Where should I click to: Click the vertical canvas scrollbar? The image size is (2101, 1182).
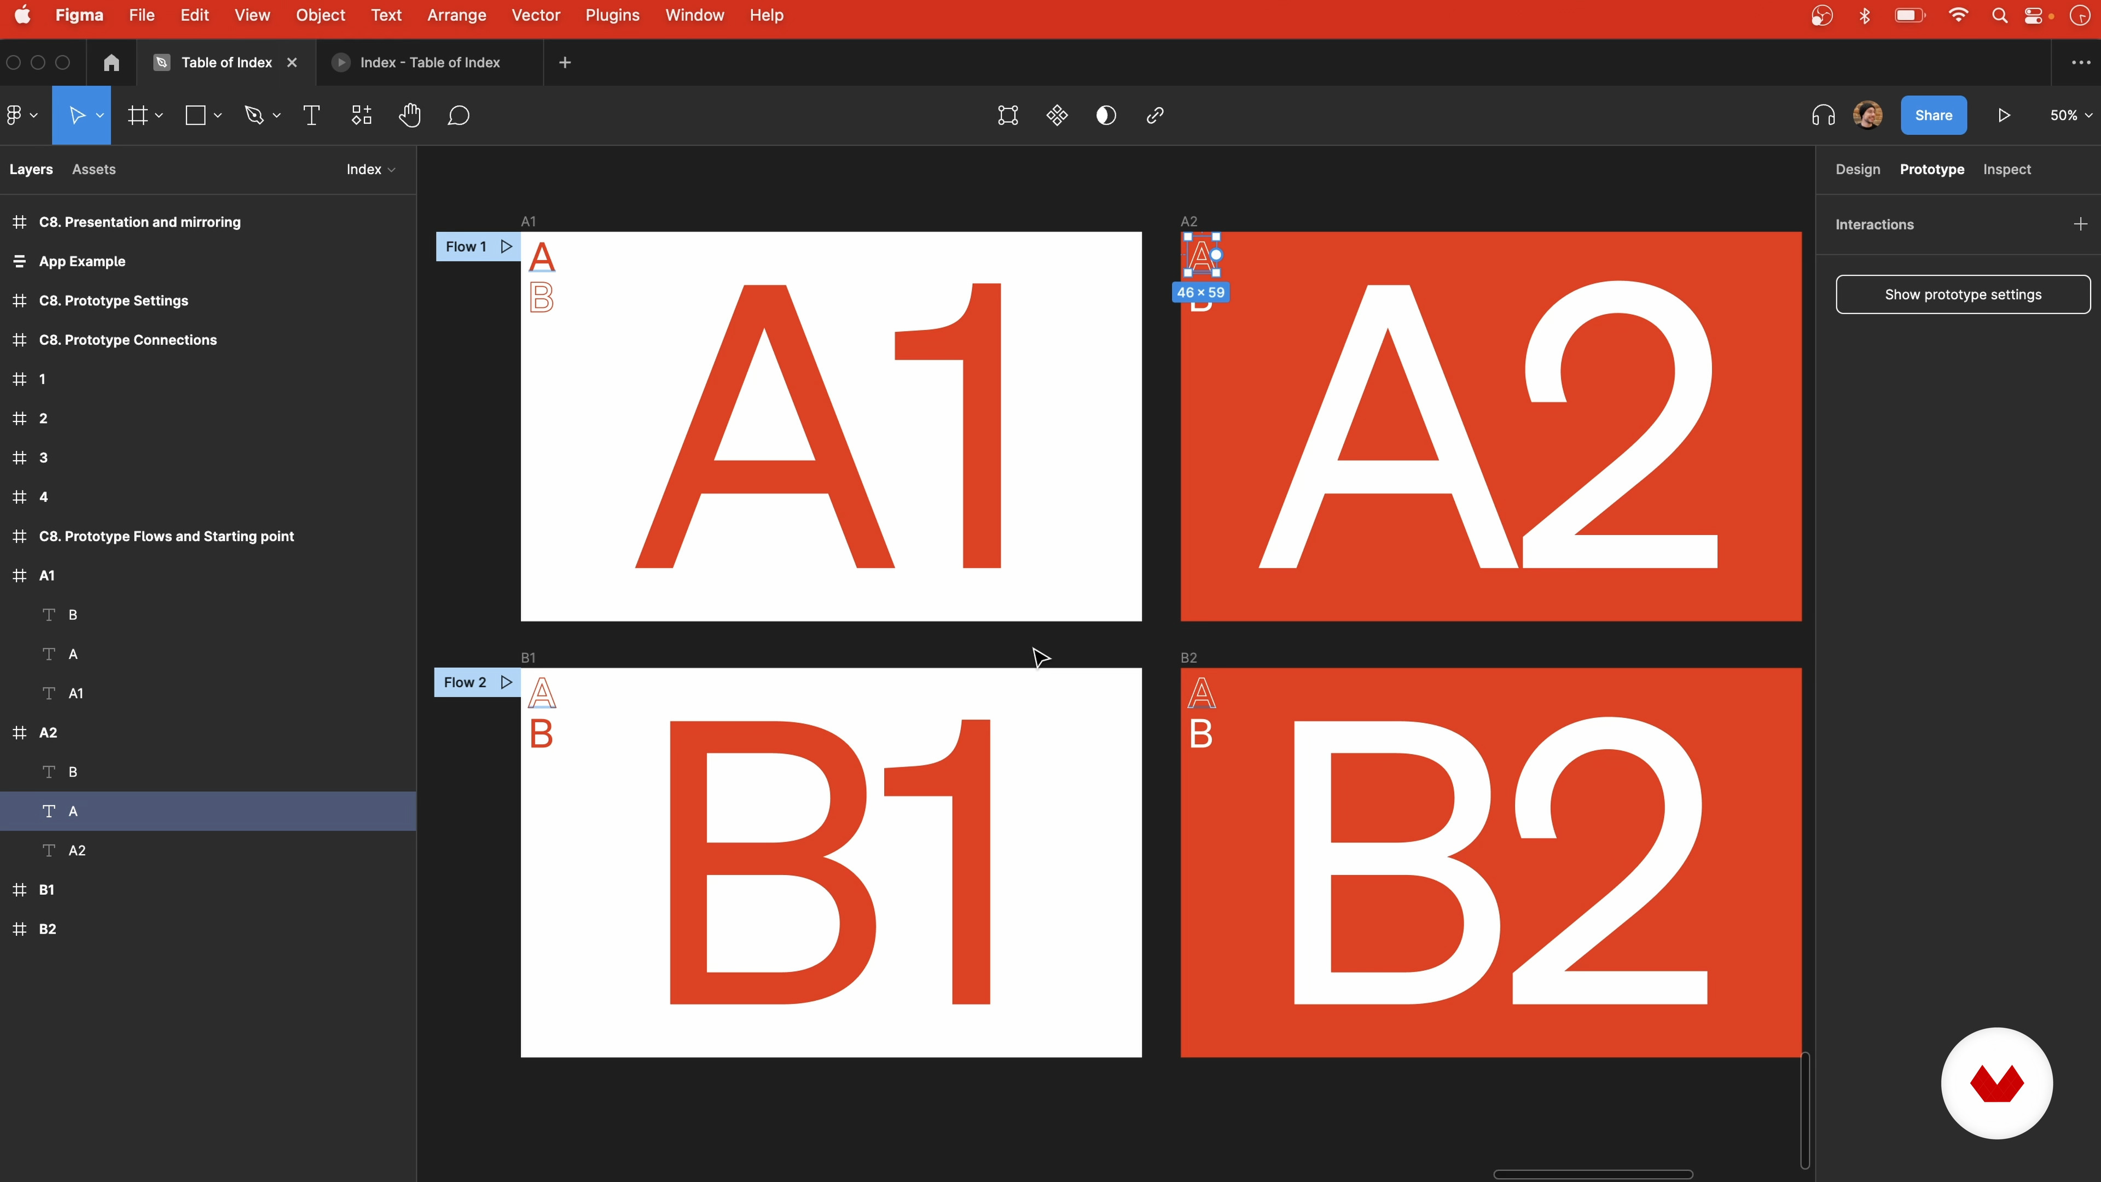[x=1805, y=1110]
